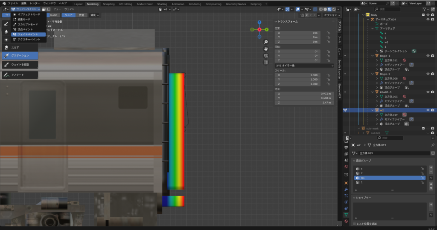Toggle lock on vertex group s

(x=422, y=169)
